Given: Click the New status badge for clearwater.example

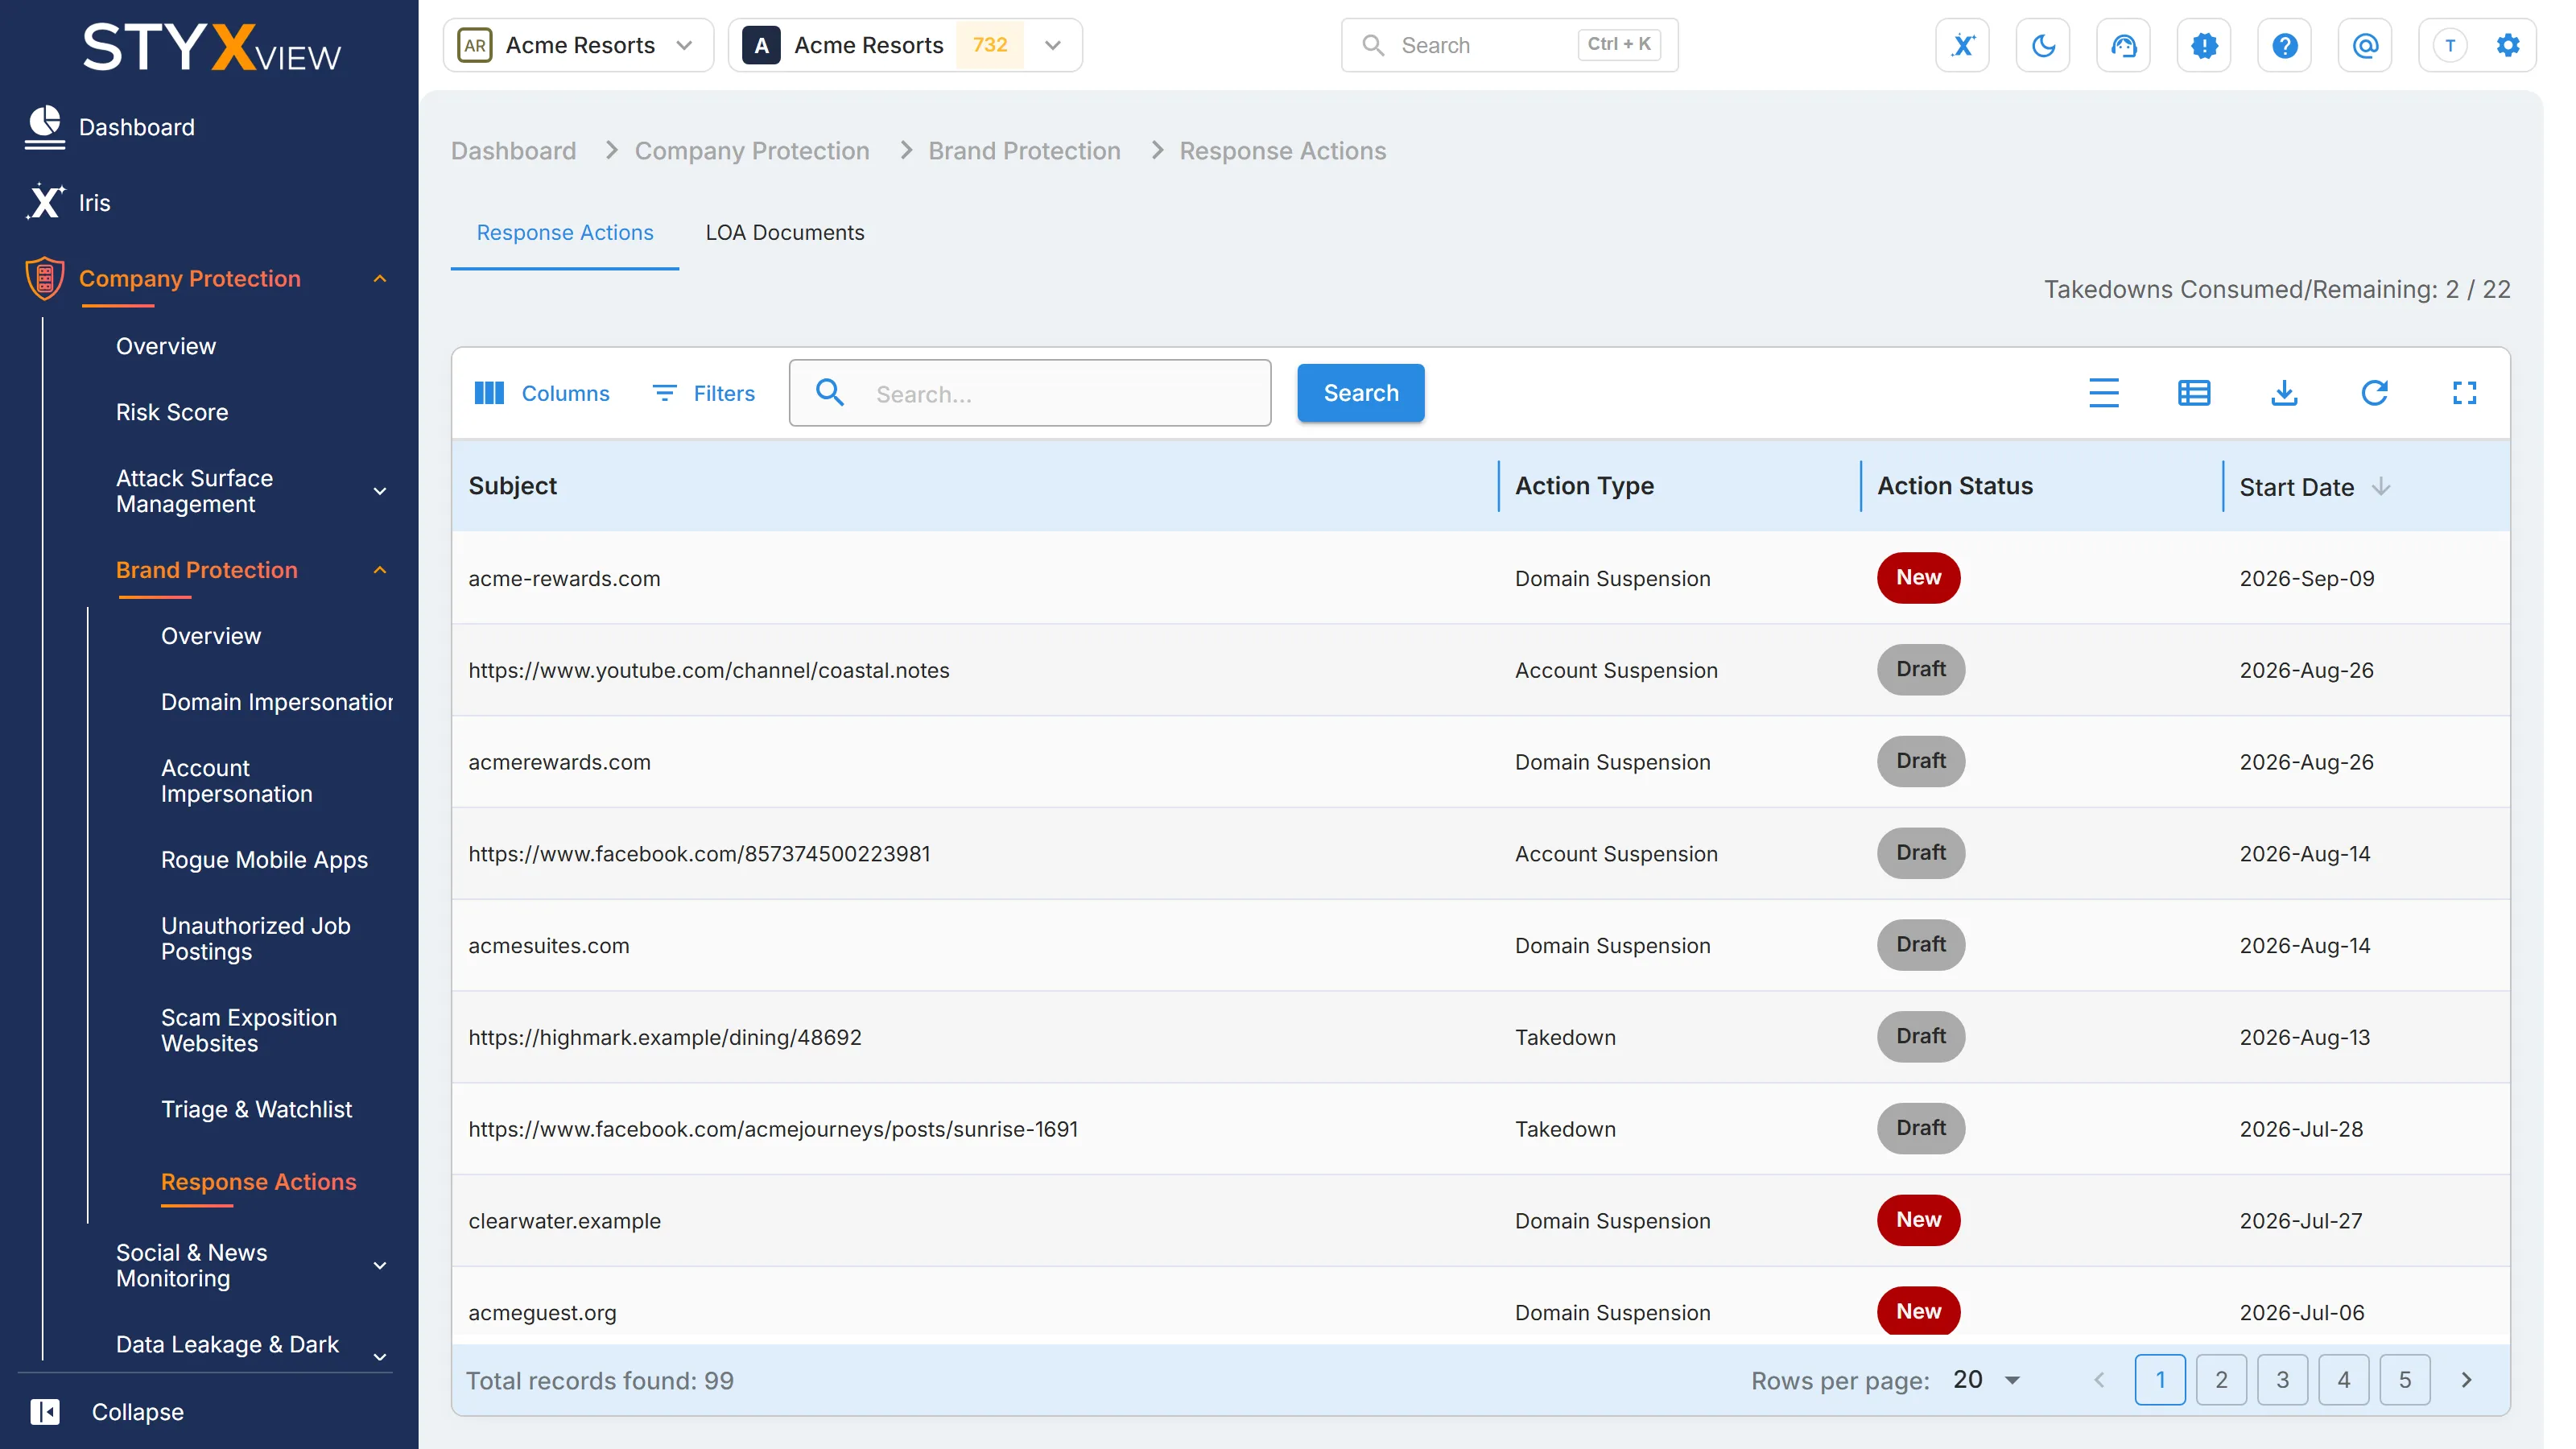Looking at the screenshot, I should pos(1918,1220).
